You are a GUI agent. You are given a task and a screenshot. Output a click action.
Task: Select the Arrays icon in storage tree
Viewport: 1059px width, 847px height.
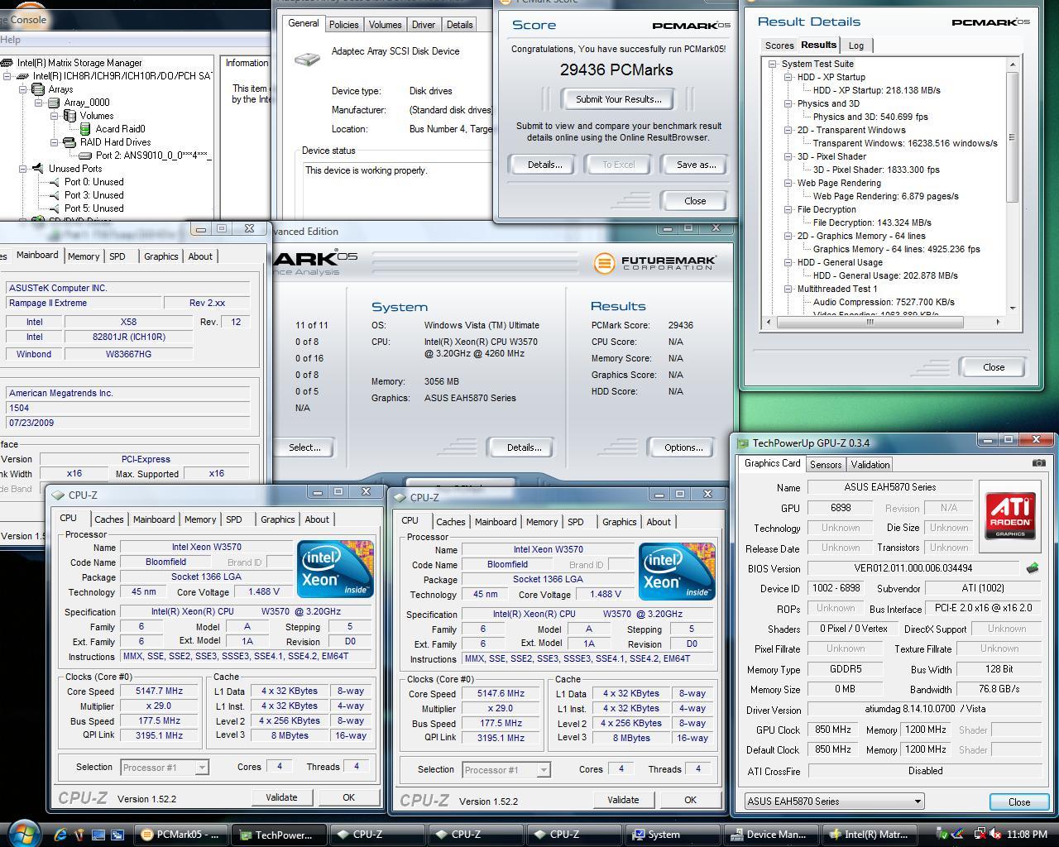tap(38, 89)
